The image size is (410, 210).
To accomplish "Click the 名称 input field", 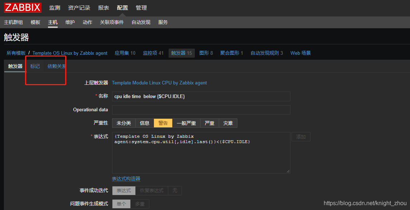I will pyautogui.click(x=201, y=96).
